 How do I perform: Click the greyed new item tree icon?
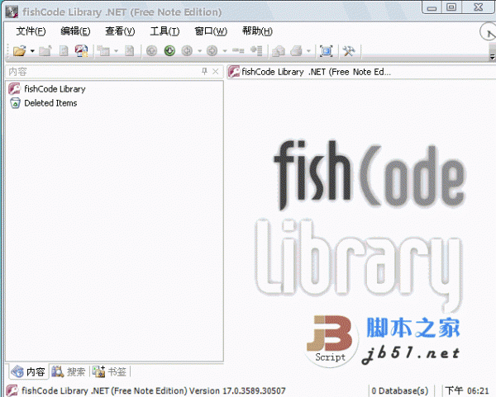click(103, 51)
